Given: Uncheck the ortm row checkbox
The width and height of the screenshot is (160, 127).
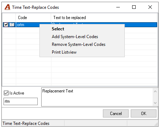Looking at the screenshot, I should tap(6, 25).
